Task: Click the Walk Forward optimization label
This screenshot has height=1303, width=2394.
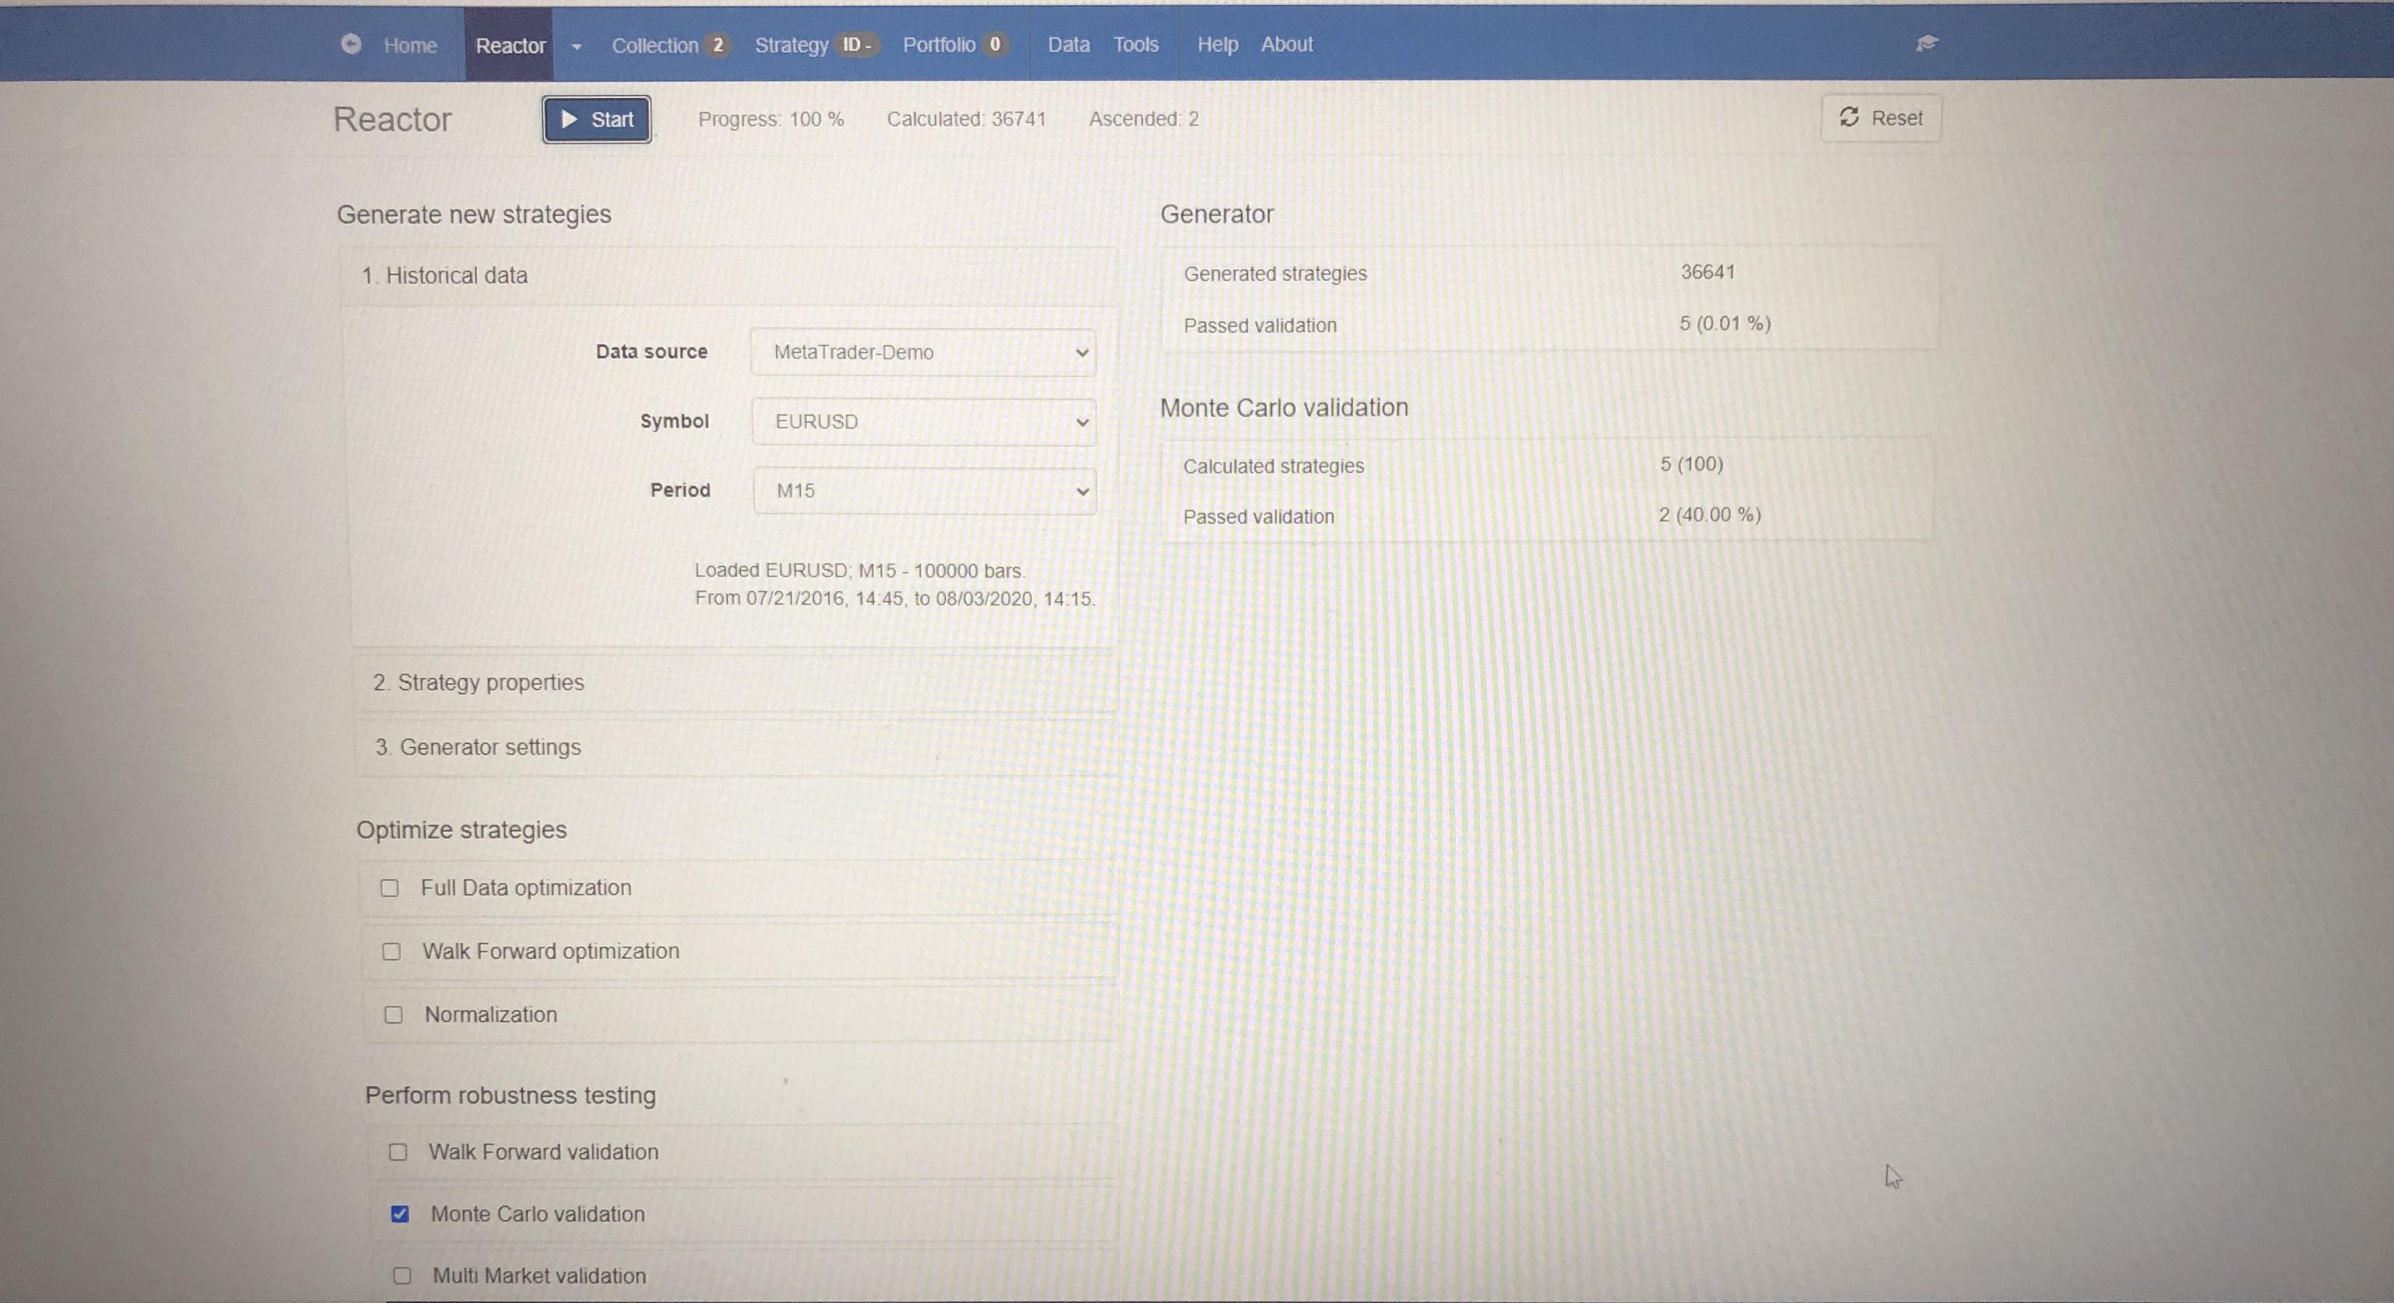Action: click(x=551, y=951)
